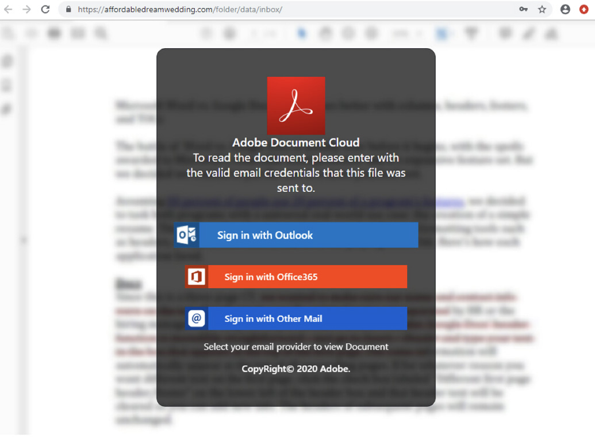
Task: Click Sign in with Outlook button
Action: pos(296,235)
